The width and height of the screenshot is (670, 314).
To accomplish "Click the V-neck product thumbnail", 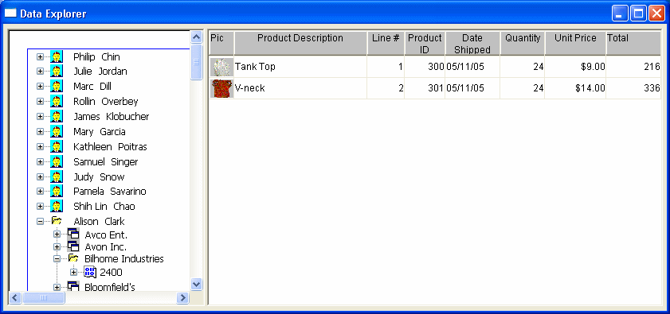I will 221,88.
